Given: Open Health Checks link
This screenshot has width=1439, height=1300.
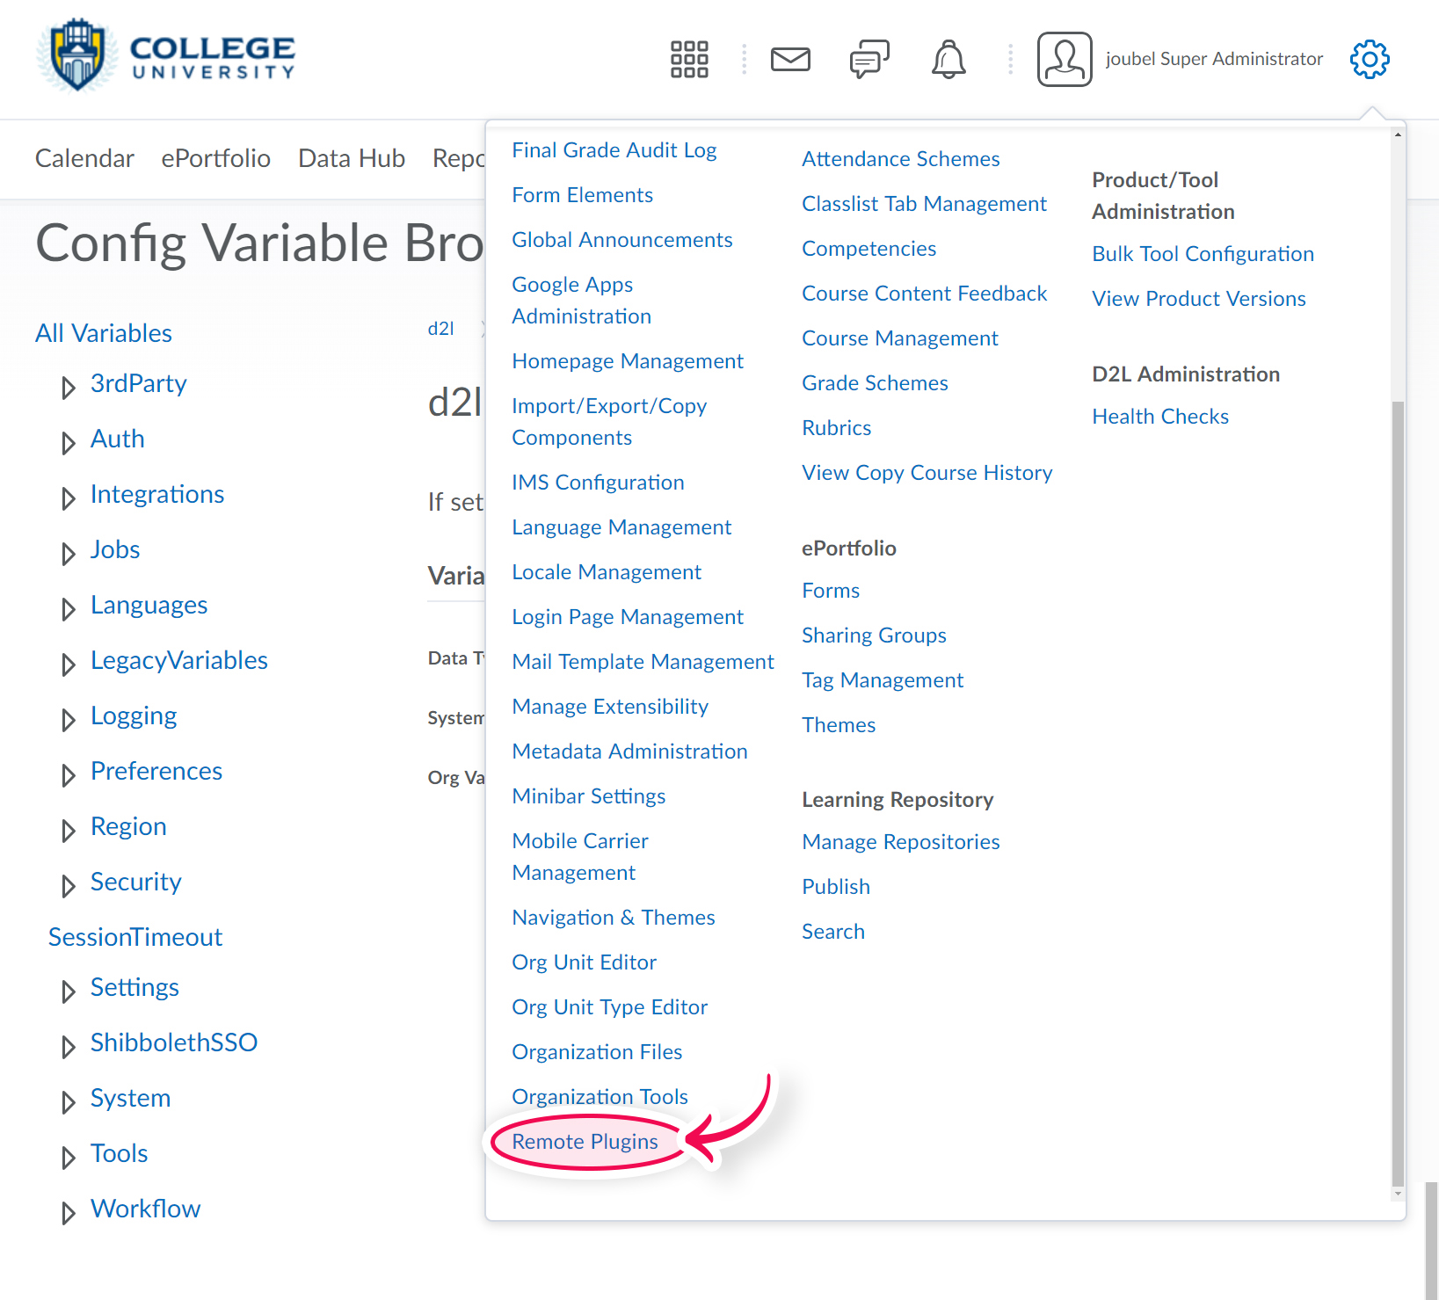Looking at the screenshot, I should [1160, 417].
